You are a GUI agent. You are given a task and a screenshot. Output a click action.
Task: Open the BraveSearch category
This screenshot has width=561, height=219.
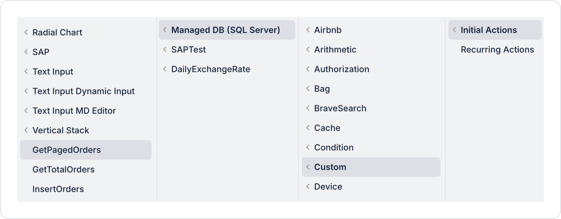pos(340,109)
